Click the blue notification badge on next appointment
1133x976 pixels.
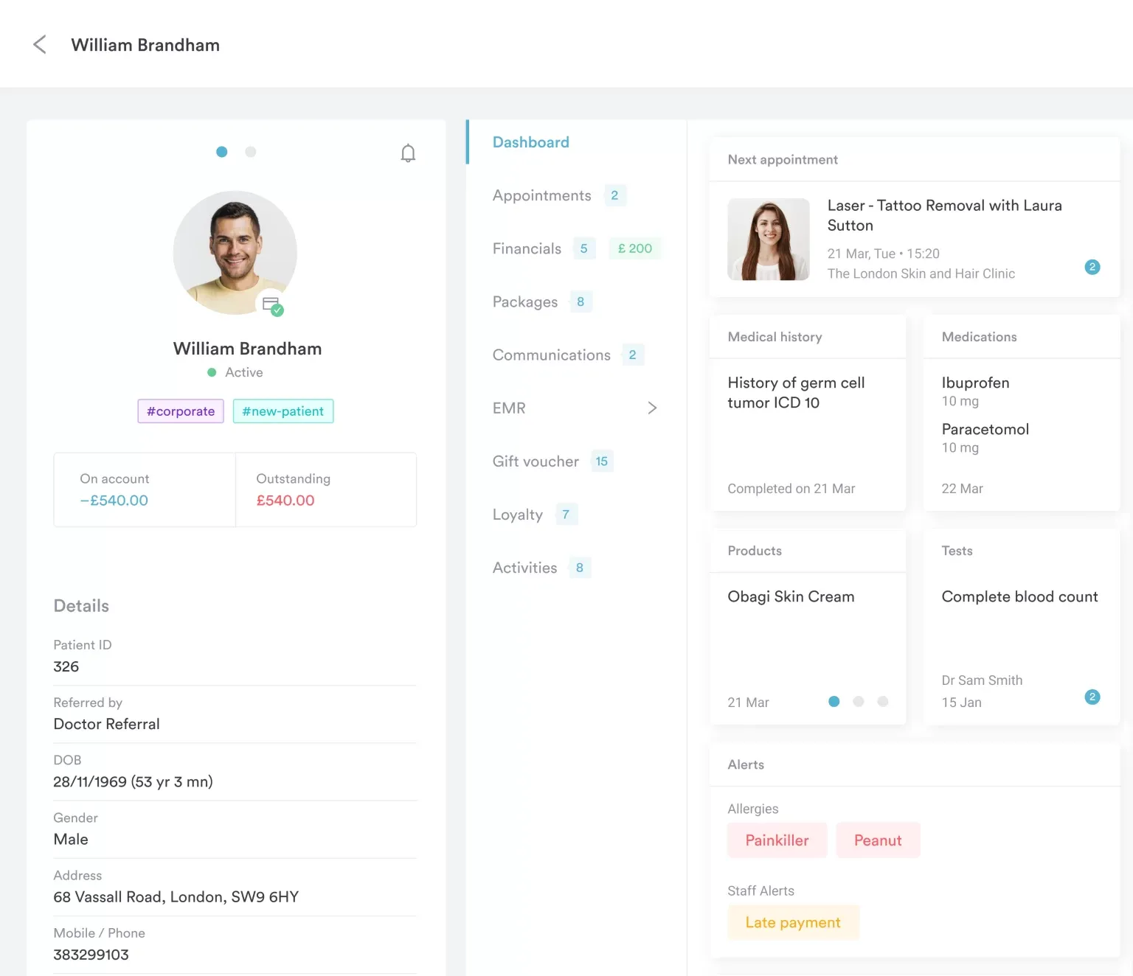(1092, 268)
